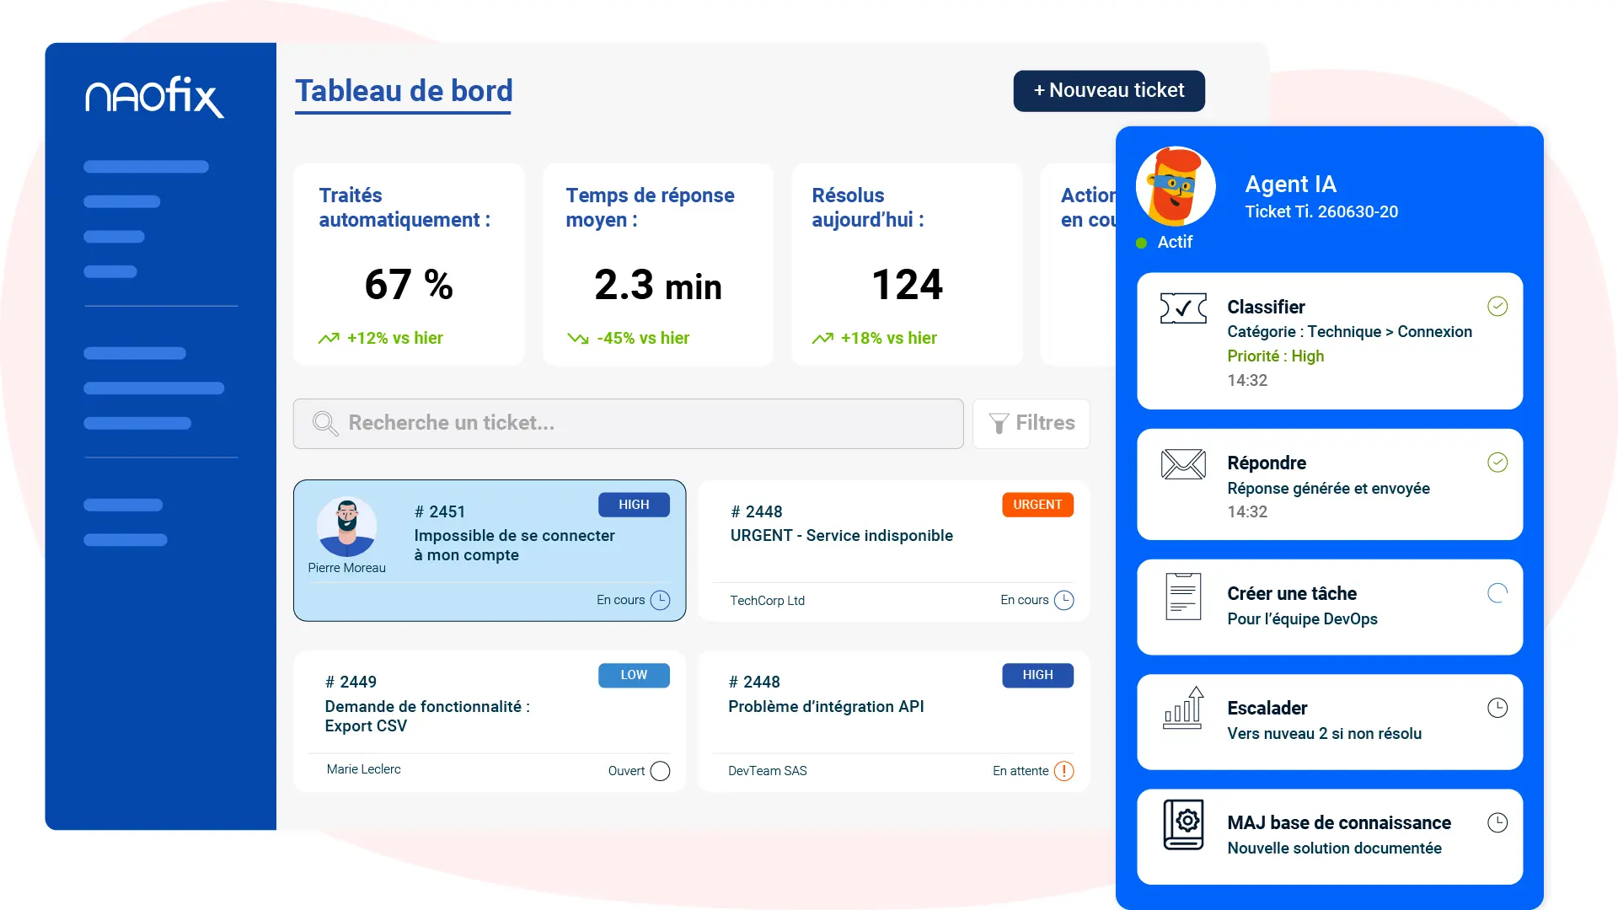Click Créer une tâche step title
1618x910 pixels.
(1292, 594)
